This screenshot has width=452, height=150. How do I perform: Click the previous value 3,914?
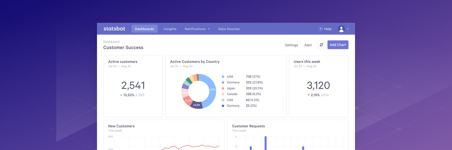[325, 95]
